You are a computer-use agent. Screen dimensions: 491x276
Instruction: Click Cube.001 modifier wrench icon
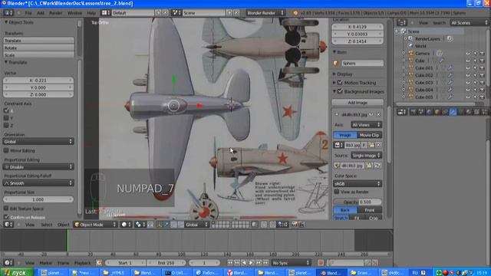[450, 68]
